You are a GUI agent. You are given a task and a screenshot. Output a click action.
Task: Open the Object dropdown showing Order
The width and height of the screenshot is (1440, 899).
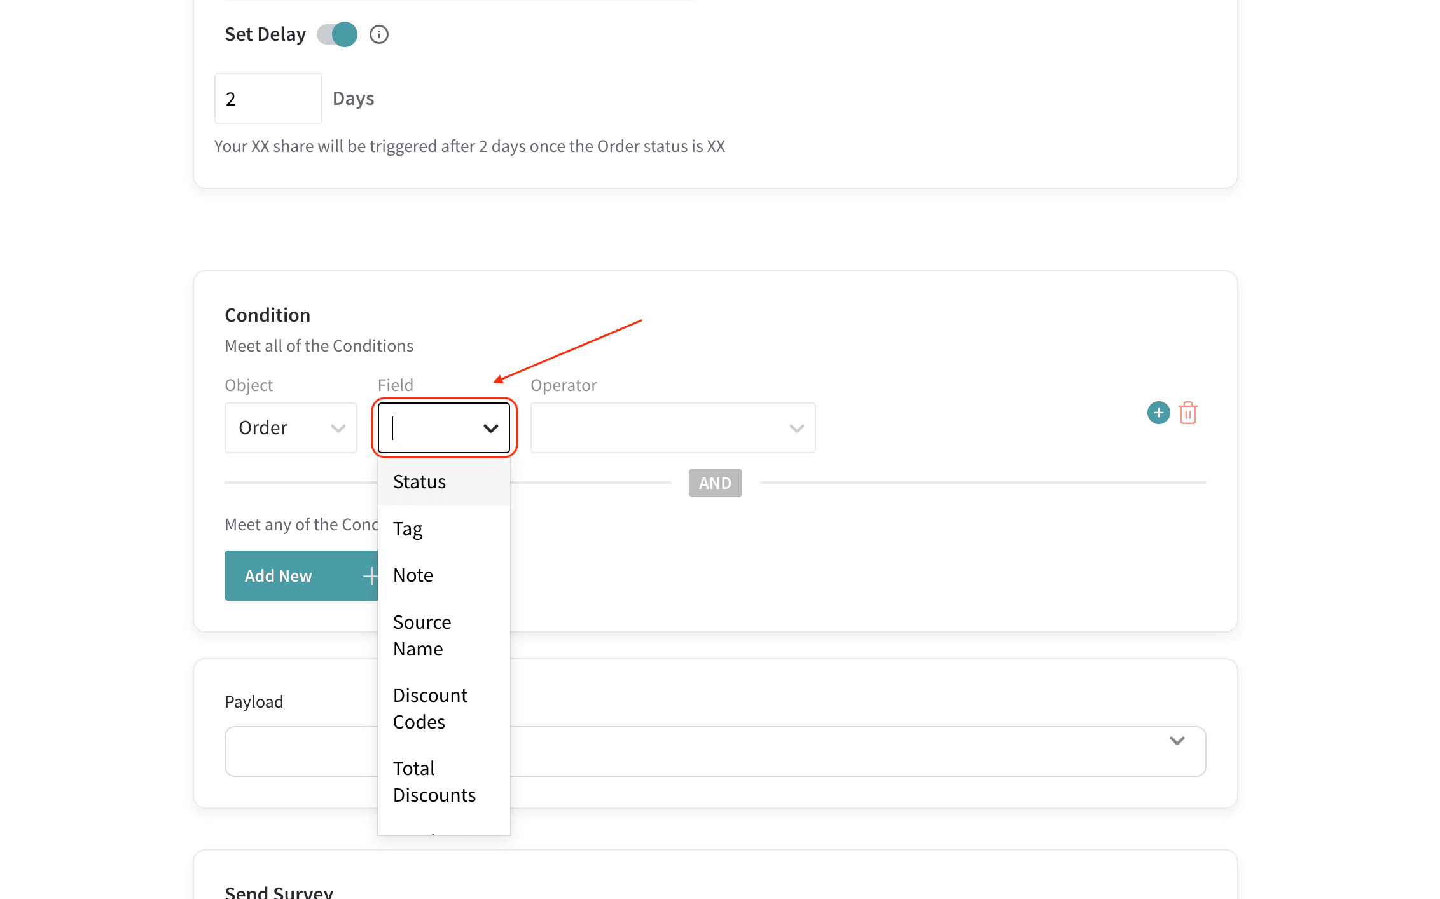tap(291, 428)
